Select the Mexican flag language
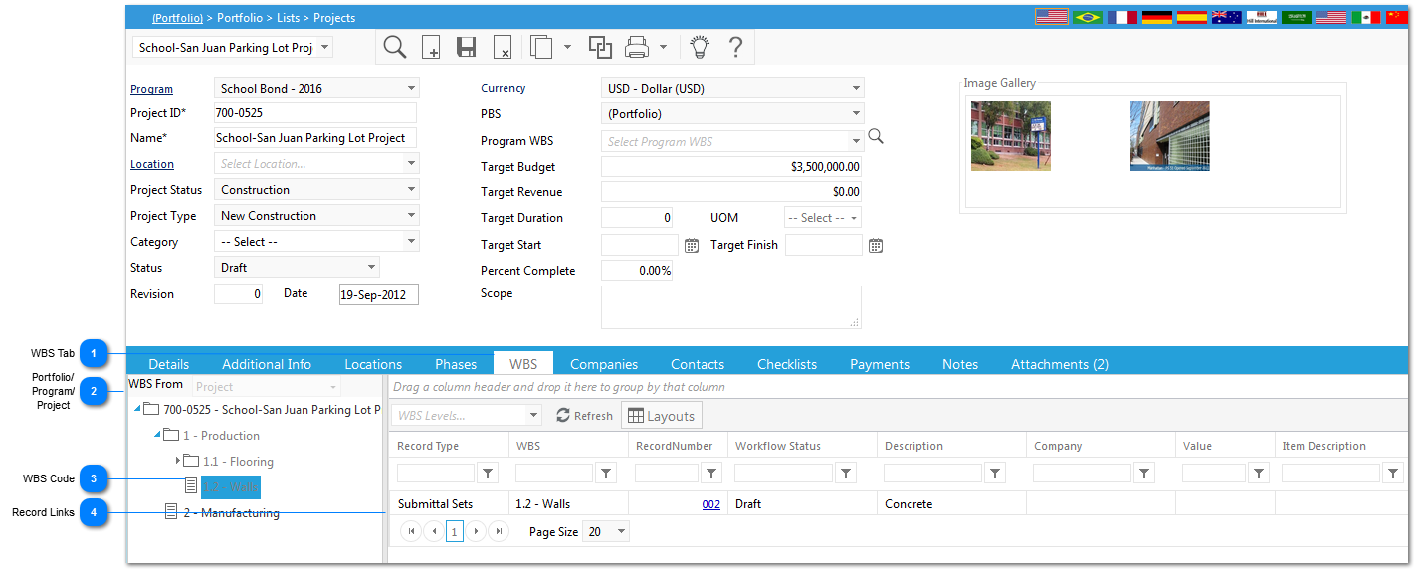The height and width of the screenshot is (572, 1417). pos(1365,17)
